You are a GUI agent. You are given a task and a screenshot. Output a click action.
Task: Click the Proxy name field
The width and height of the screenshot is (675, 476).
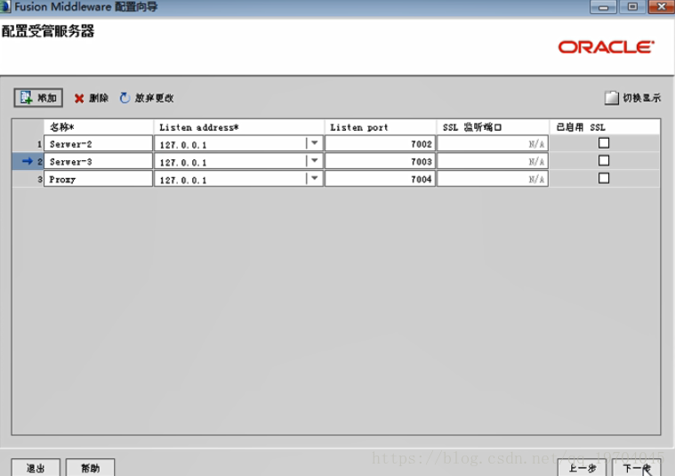click(98, 179)
